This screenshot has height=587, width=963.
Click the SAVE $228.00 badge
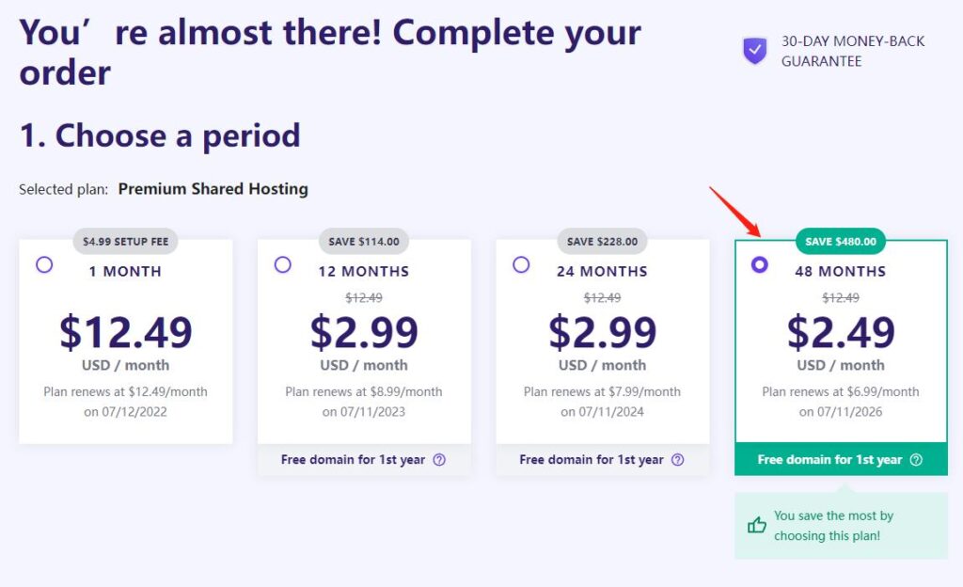coord(602,242)
